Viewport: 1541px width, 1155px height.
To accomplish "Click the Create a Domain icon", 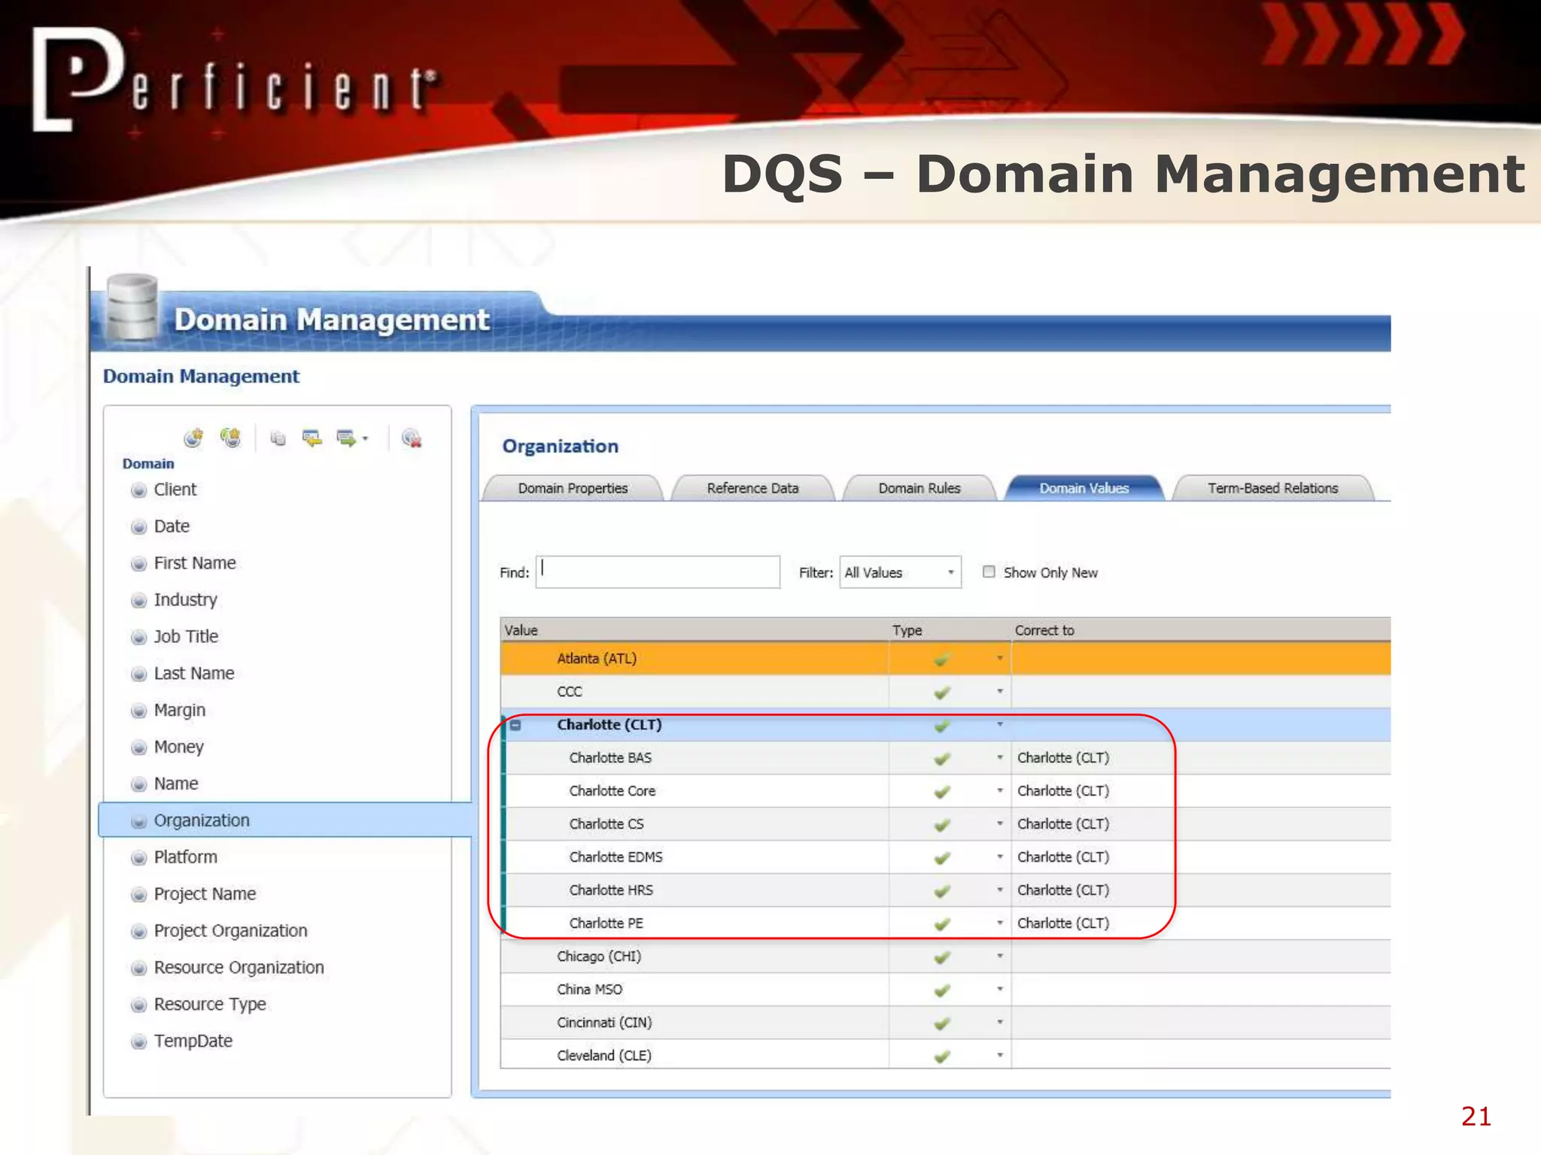I will click(x=193, y=438).
